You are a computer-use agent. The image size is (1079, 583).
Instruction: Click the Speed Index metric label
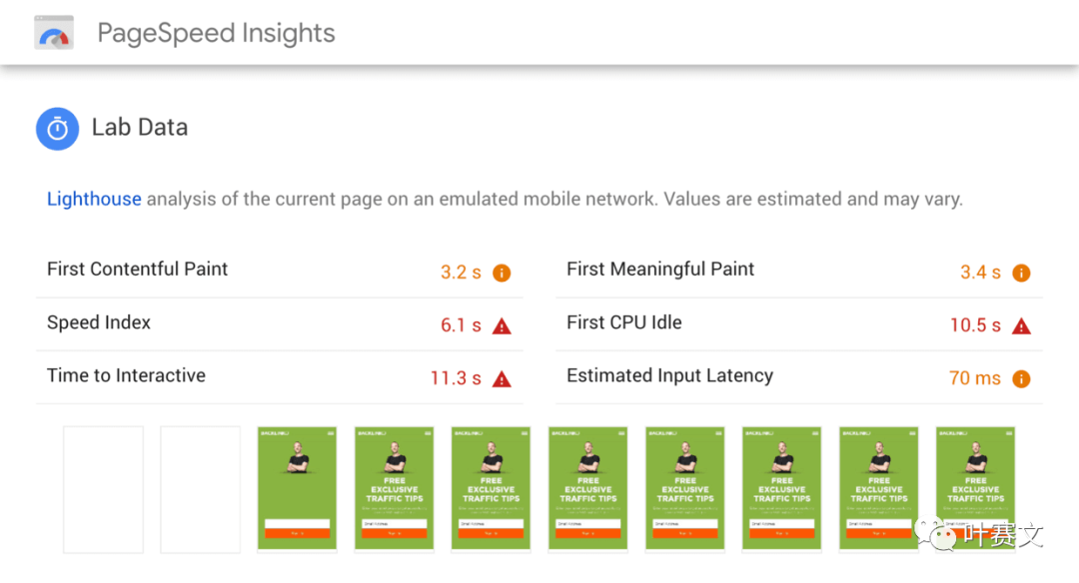pos(99,322)
